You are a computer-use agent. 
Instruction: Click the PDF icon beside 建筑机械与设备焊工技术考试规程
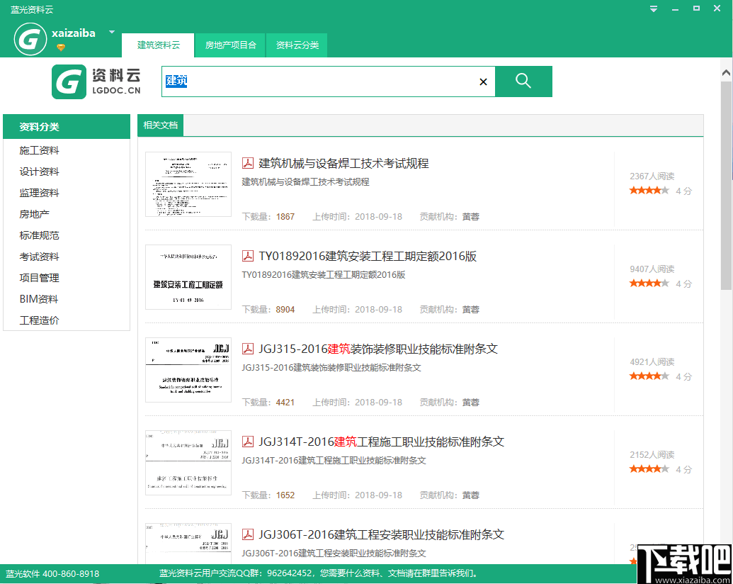[249, 162]
